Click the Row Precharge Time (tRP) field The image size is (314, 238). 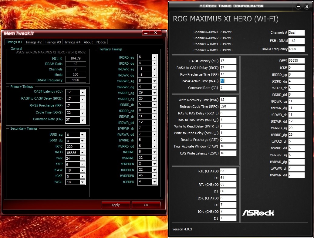click(x=228, y=74)
